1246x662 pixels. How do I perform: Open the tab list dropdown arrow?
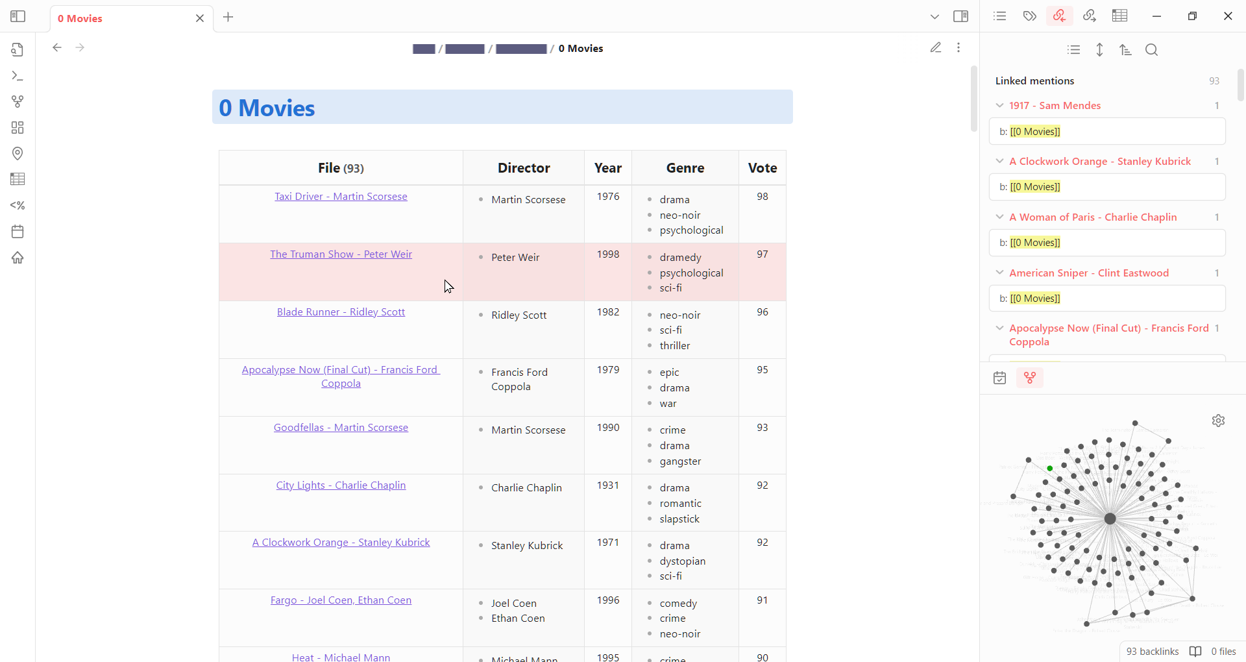point(934,17)
